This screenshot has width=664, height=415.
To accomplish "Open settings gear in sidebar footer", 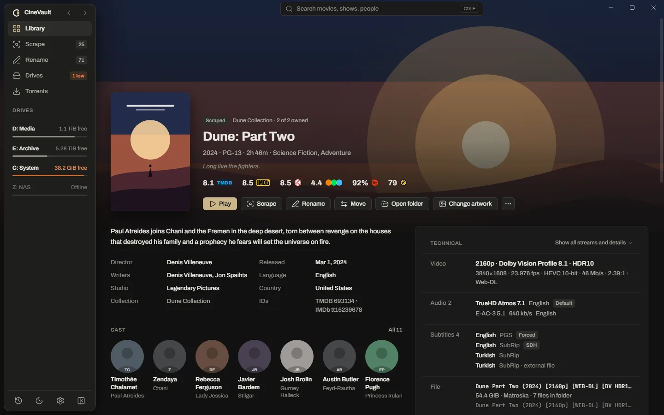I will 60,401.
